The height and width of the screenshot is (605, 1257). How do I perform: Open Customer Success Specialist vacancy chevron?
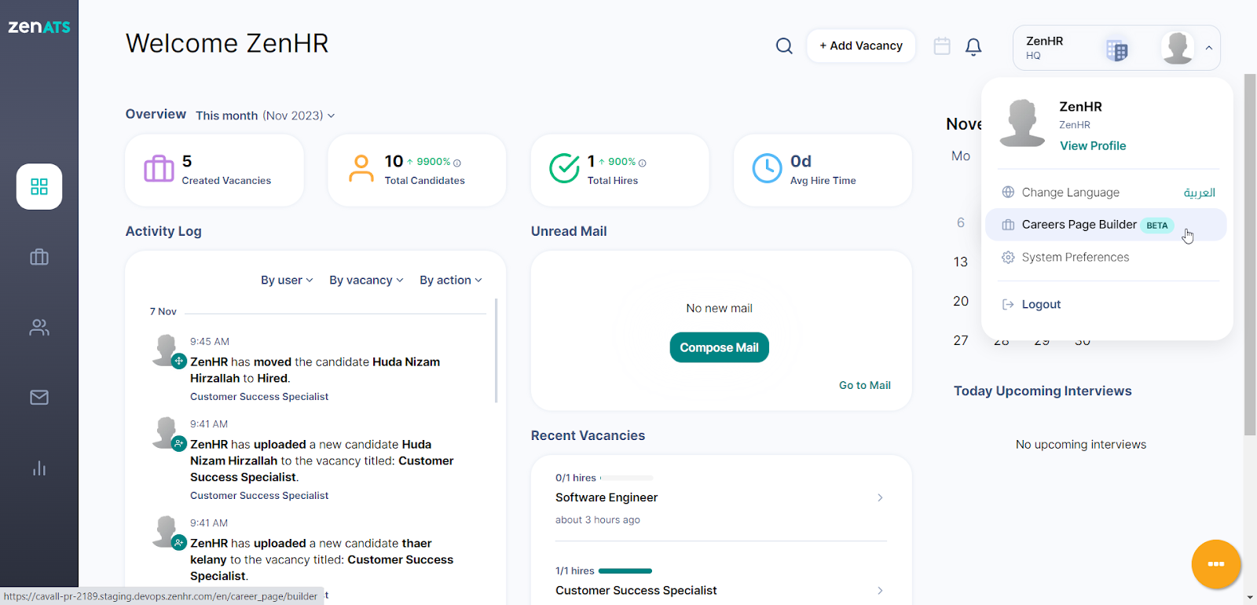click(x=880, y=590)
